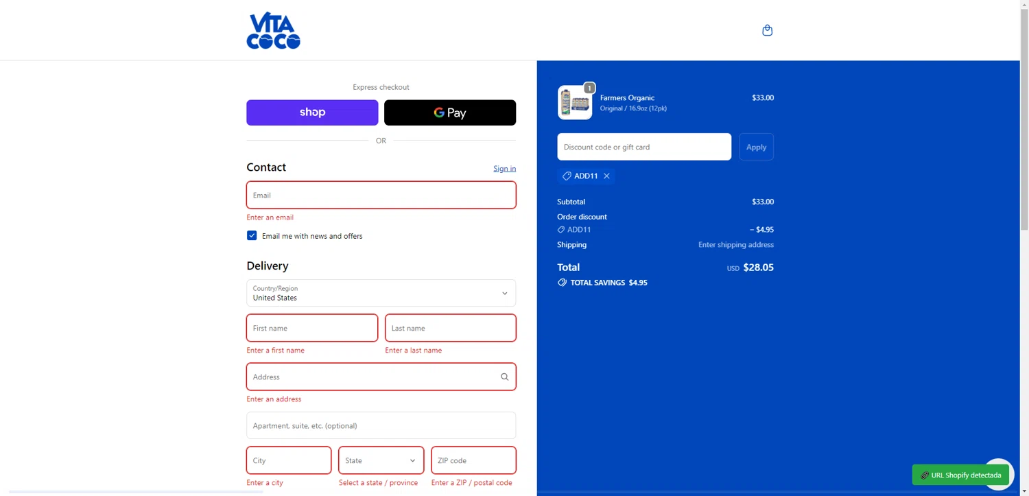
Task: Click the ADD11 order discount line
Action: coord(665,230)
